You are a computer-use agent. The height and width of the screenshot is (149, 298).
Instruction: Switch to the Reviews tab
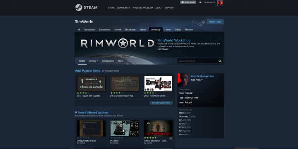(x=189, y=30)
